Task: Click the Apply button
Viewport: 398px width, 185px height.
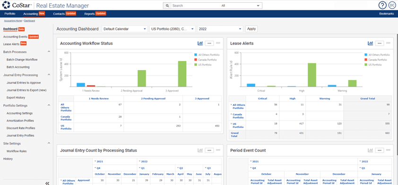Action: click(x=251, y=29)
